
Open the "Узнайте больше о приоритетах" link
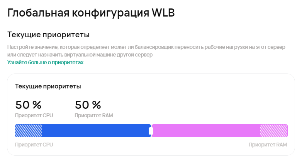(x=46, y=62)
